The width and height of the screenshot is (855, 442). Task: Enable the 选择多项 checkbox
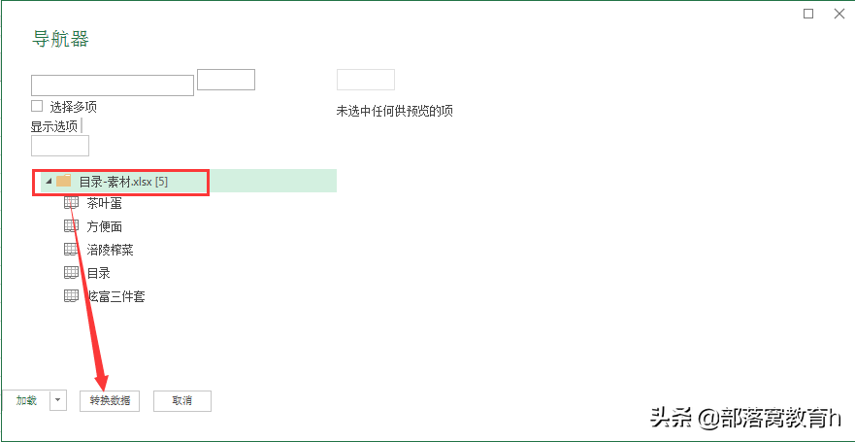coord(37,106)
